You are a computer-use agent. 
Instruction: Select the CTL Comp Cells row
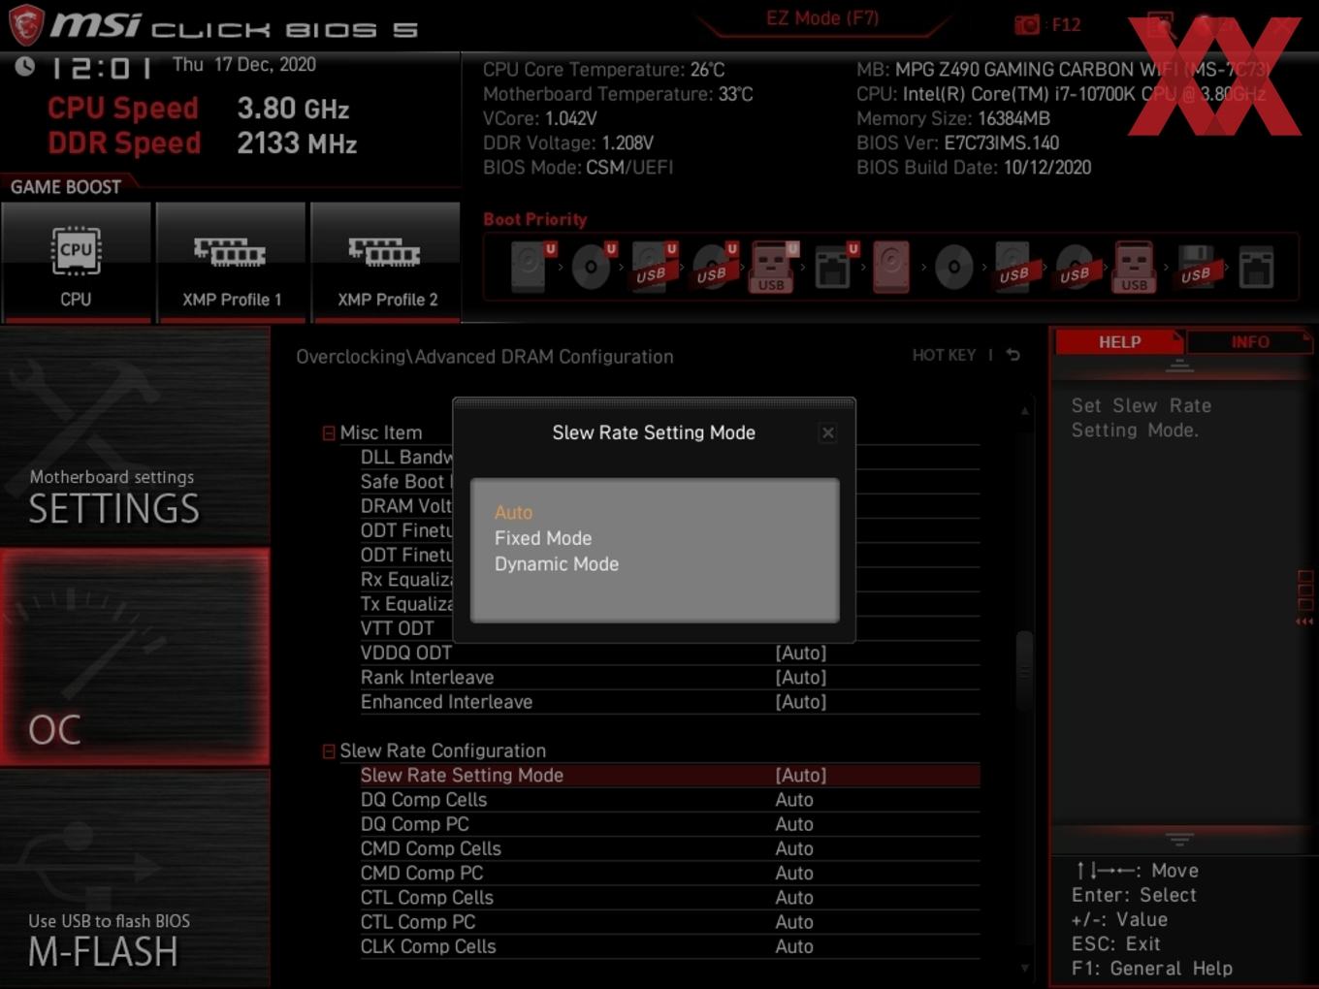point(669,898)
